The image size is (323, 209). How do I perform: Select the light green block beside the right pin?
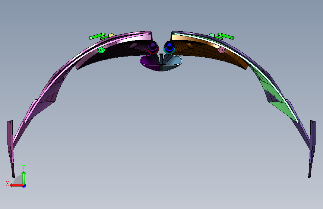click(212, 35)
